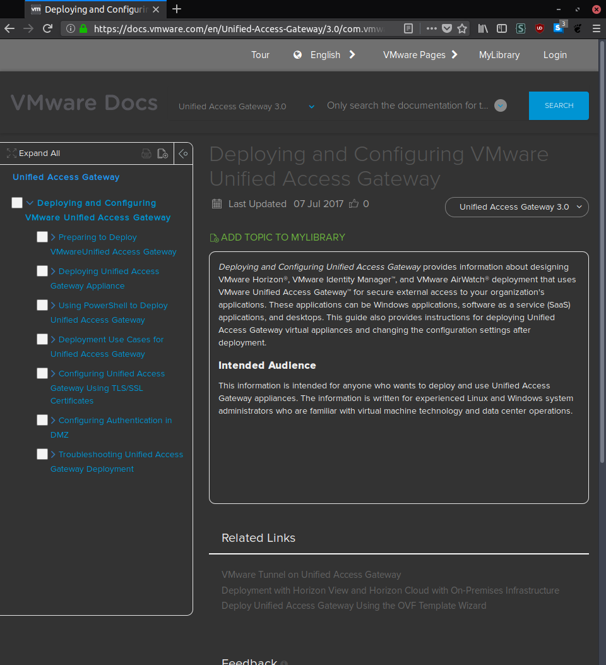Viewport: 606px width, 665px height.
Task: Save page to Pocket icon
Action: (447, 28)
